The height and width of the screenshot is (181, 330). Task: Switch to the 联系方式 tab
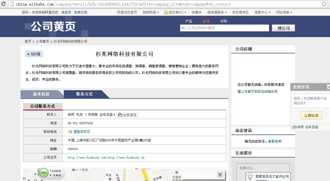tap(84, 94)
